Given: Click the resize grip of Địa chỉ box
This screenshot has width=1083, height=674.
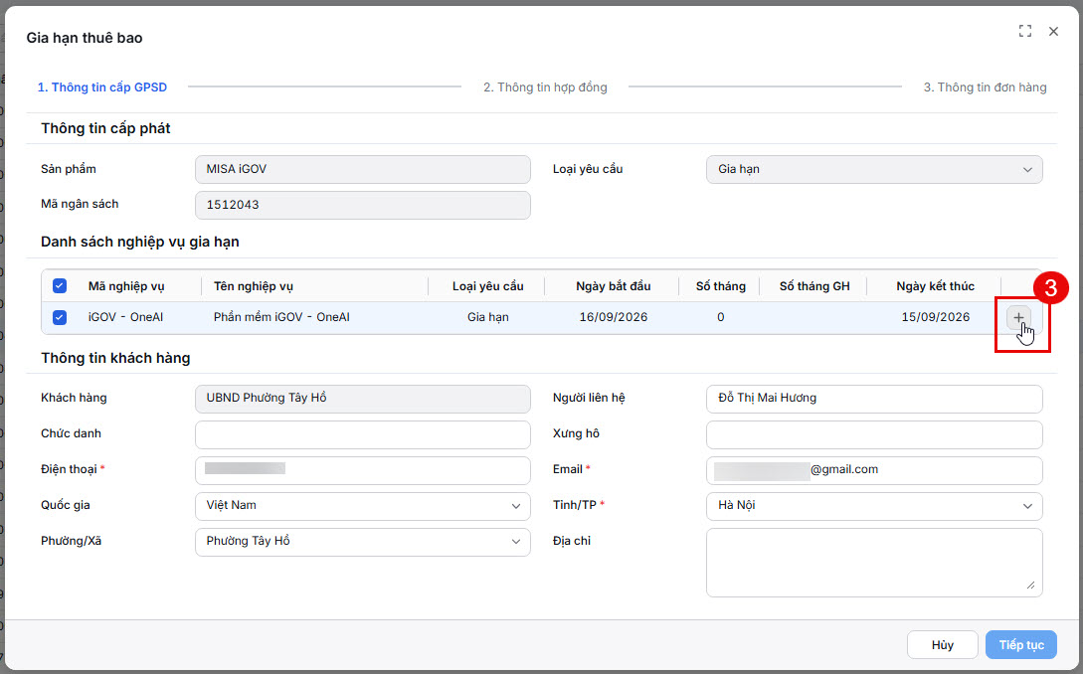Looking at the screenshot, I should (1030, 585).
